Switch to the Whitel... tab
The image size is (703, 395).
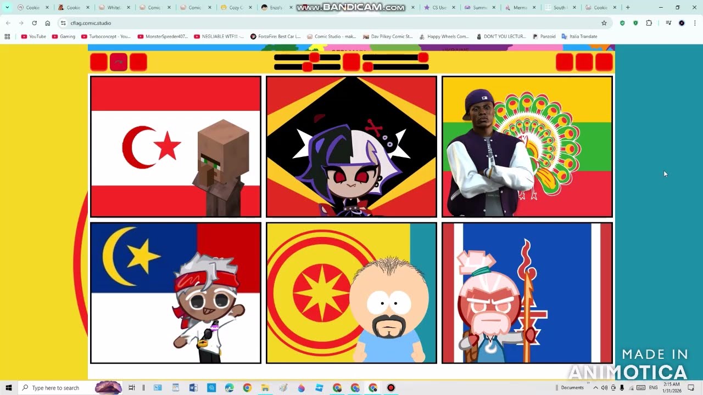(114, 8)
